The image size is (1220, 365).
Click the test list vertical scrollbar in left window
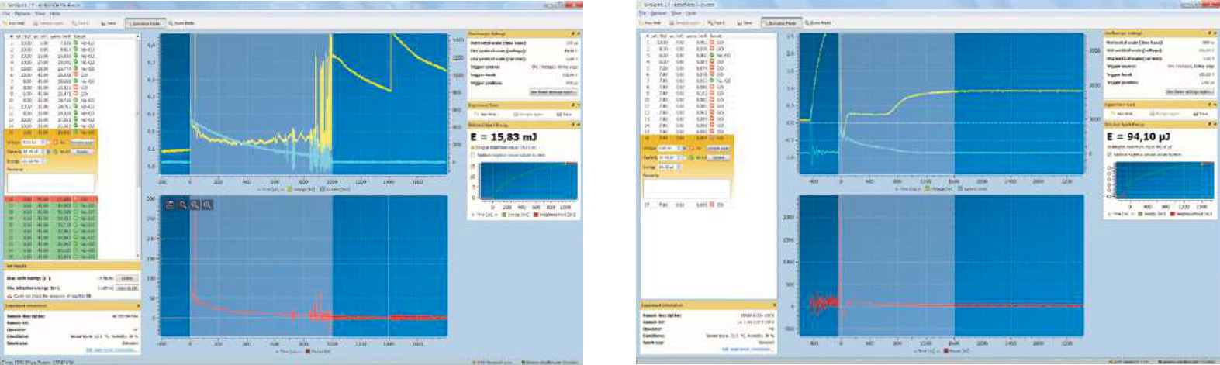(x=139, y=115)
